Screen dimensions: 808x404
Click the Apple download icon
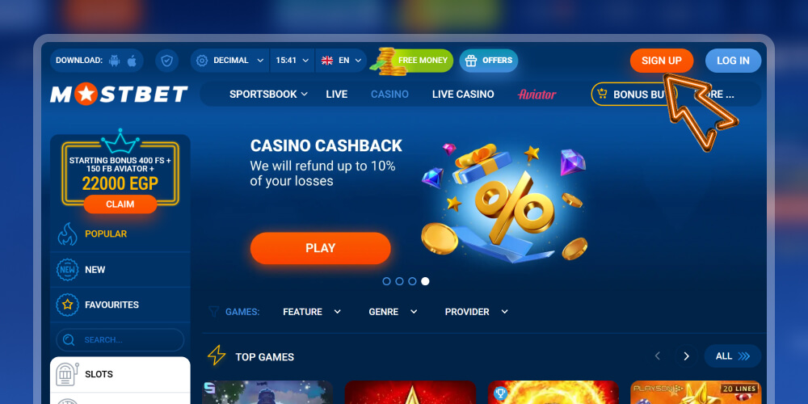(x=132, y=61)
